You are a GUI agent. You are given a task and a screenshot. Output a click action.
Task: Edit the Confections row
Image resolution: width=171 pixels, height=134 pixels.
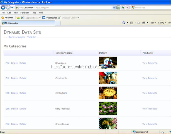8,93
